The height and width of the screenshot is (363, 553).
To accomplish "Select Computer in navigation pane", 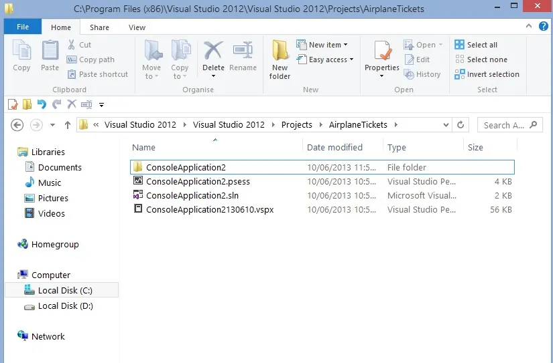I will tap(44, 275).
